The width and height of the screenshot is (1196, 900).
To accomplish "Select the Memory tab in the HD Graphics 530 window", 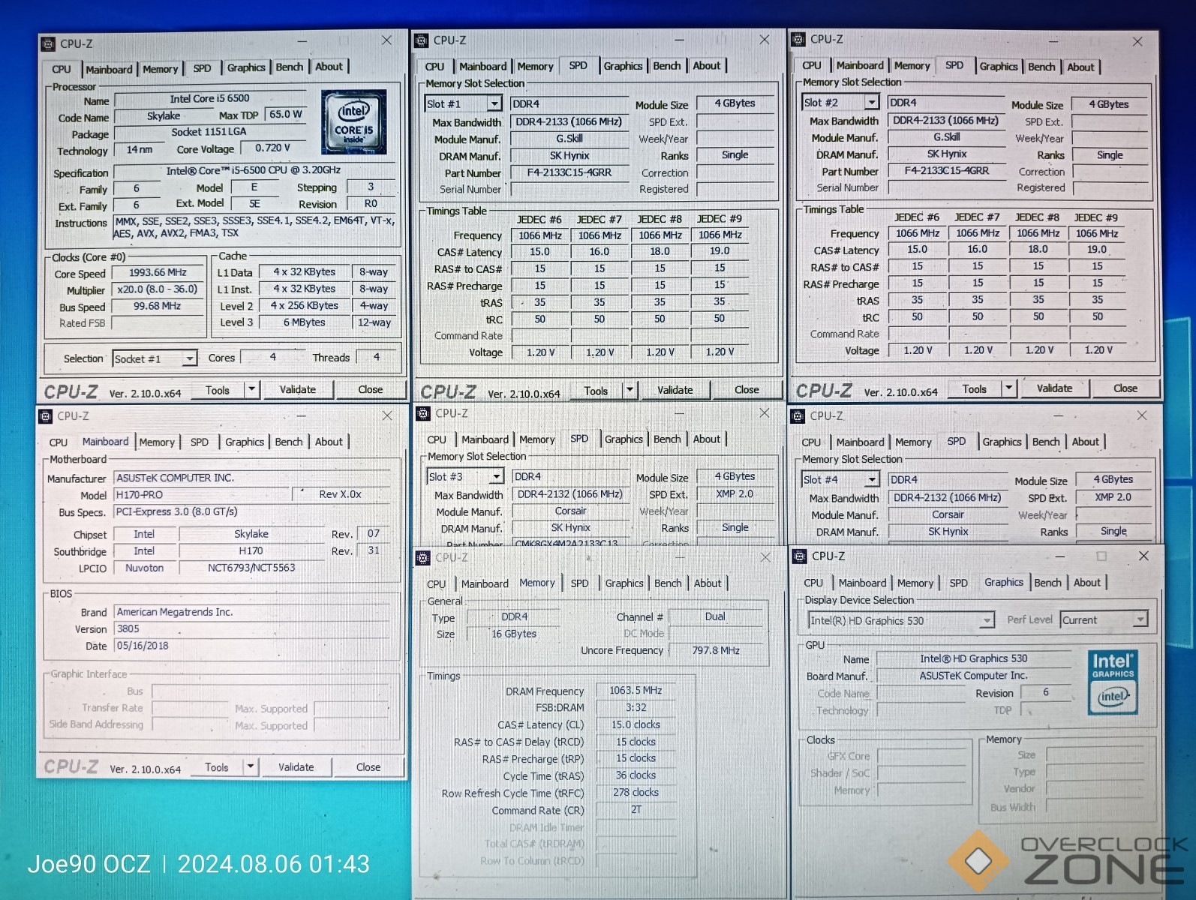I will coord(915,583).
